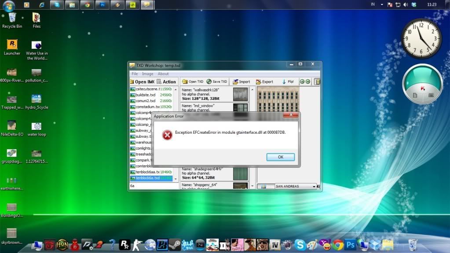Select tenblock6aa.txd in the IMG list

coord(151,172)
